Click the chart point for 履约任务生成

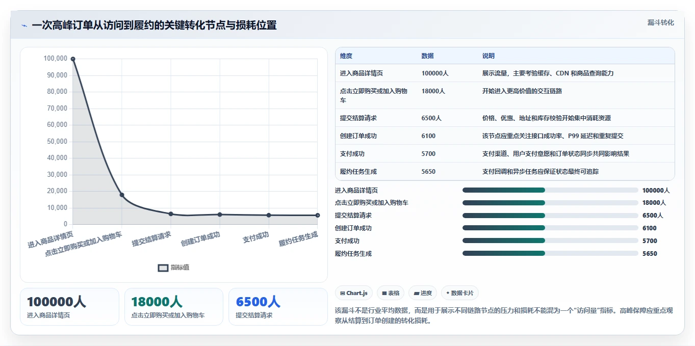(x=318, y=215)
